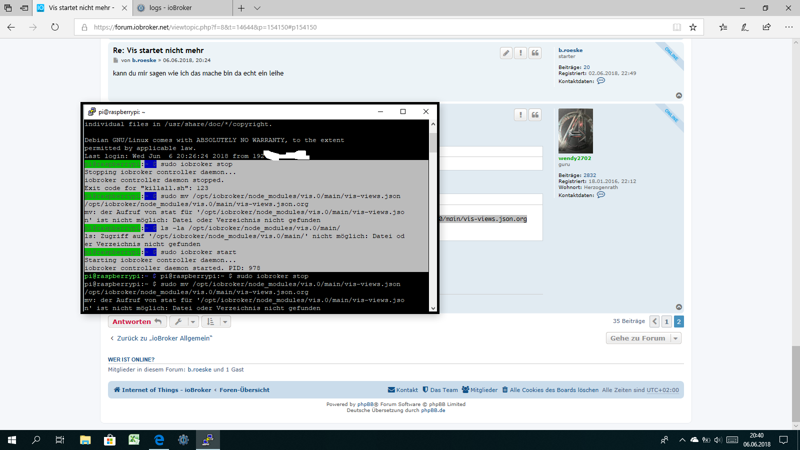Open Excel from taskbar
The height and width of the screenshot is (450, 800).
(134, 440)
